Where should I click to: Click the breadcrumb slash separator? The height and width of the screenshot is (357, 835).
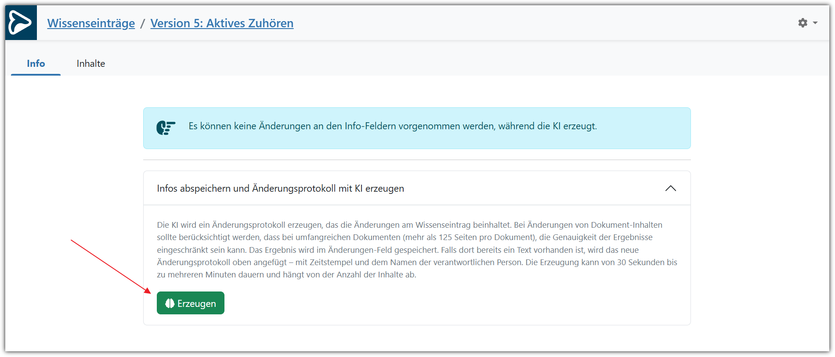[x=142, y=23]
